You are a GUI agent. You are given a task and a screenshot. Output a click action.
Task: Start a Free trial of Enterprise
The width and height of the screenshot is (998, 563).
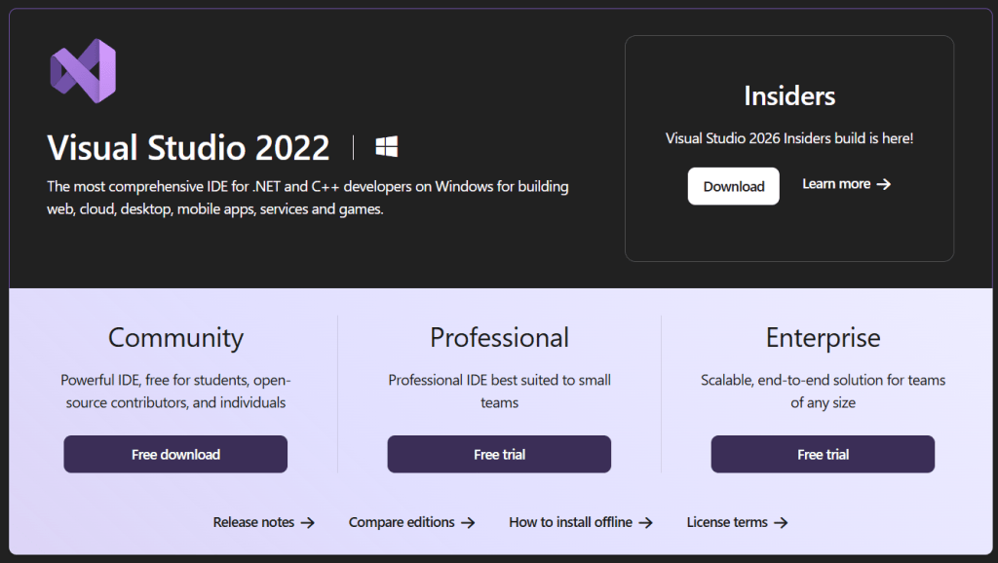[x=823, y=454]
